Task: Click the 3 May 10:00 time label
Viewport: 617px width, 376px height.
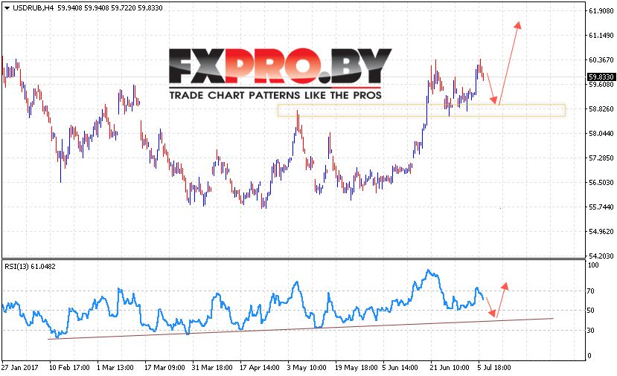Action: [307, 367]
